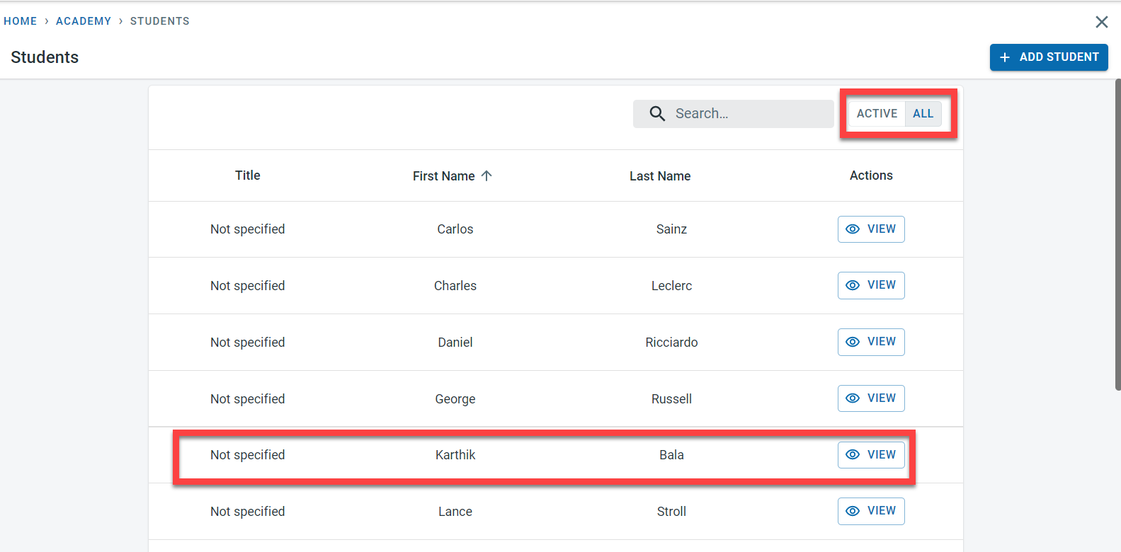The image size is (1121, 552).
Task: Toggle filter to All students
Action: tap(923, 114)
